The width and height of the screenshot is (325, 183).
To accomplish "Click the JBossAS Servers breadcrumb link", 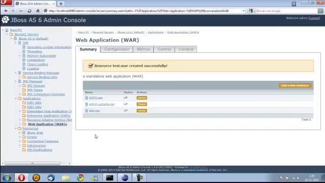I will point(103,32).
